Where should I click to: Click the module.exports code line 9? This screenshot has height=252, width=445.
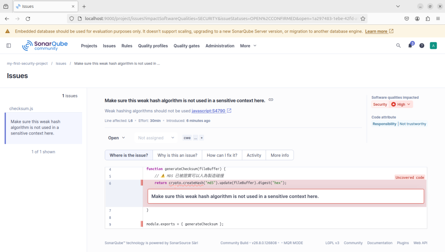pyautogui.click(x=185, y=224)
